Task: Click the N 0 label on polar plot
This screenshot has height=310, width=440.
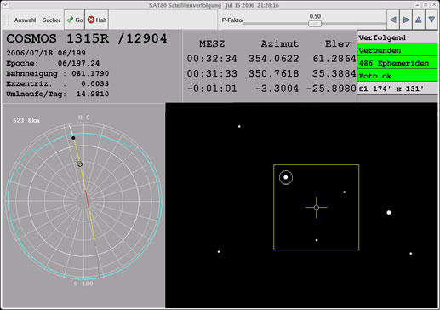Action: (84, 118)
